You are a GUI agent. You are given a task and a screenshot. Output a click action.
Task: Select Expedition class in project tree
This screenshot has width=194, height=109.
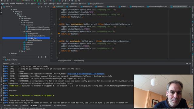point(28,42)
